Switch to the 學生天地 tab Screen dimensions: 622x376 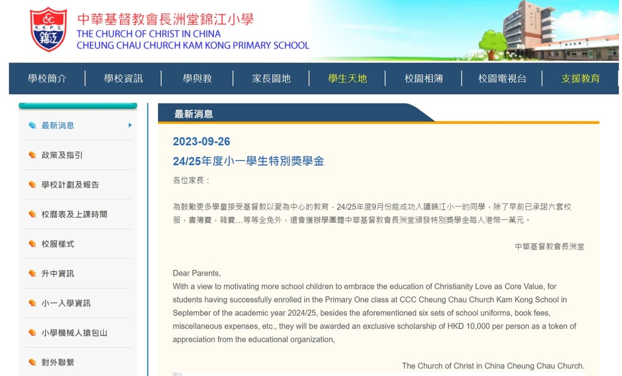click(x=347, y=78)
